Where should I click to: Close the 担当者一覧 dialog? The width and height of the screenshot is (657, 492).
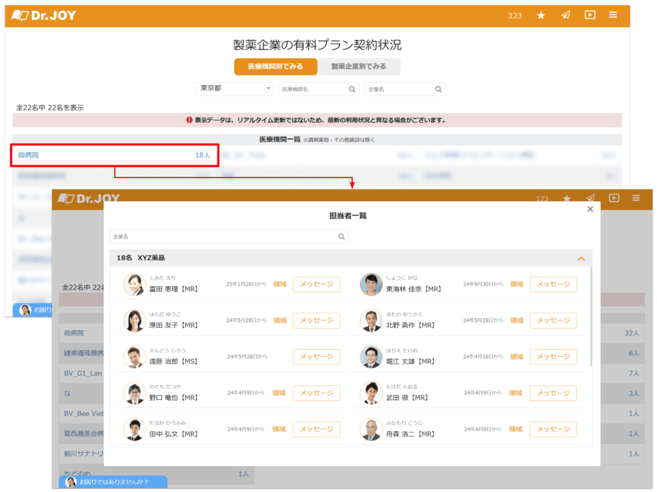pyautogui.click(x=590, y=209)
